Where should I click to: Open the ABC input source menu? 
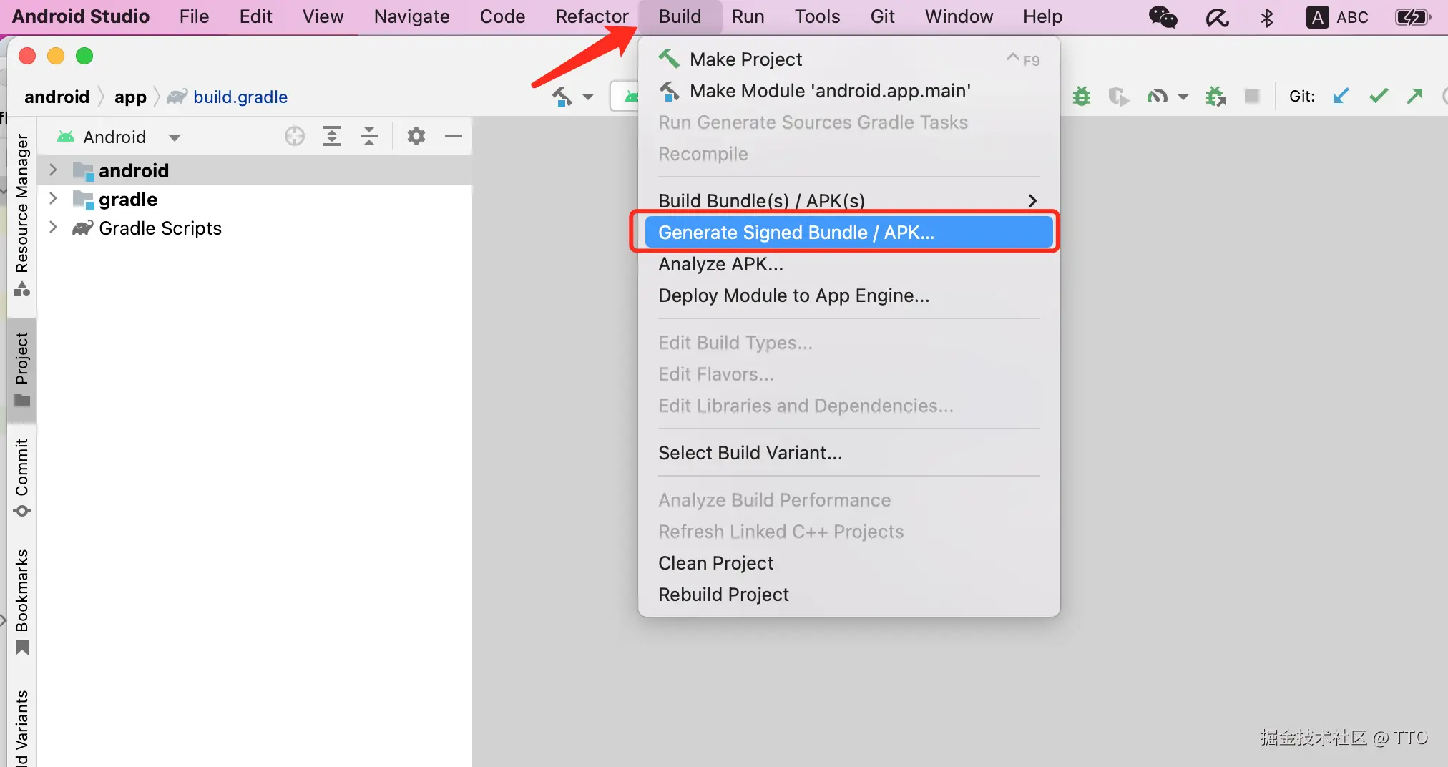pyautogui.click(x=1337, y=17)
